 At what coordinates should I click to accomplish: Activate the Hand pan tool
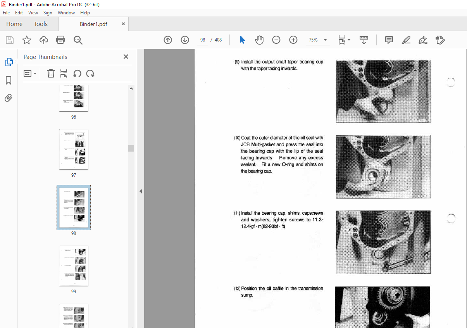259,40
